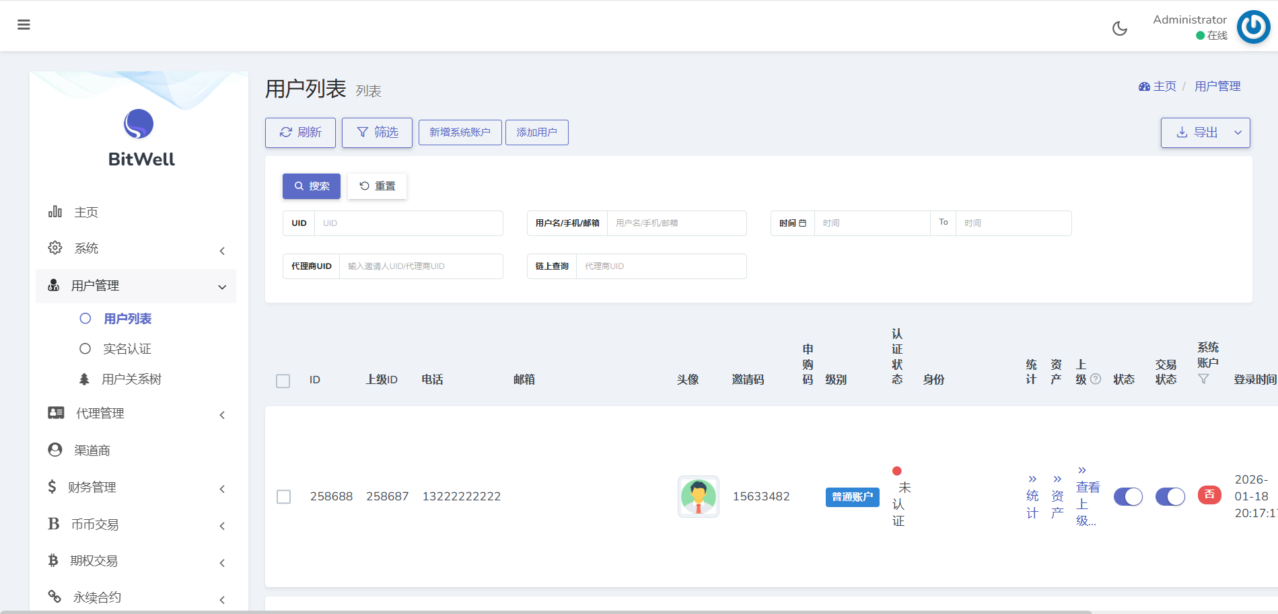Open 实名认证 in the sidebar
The image size is (1278, 614).
(127, 349)
